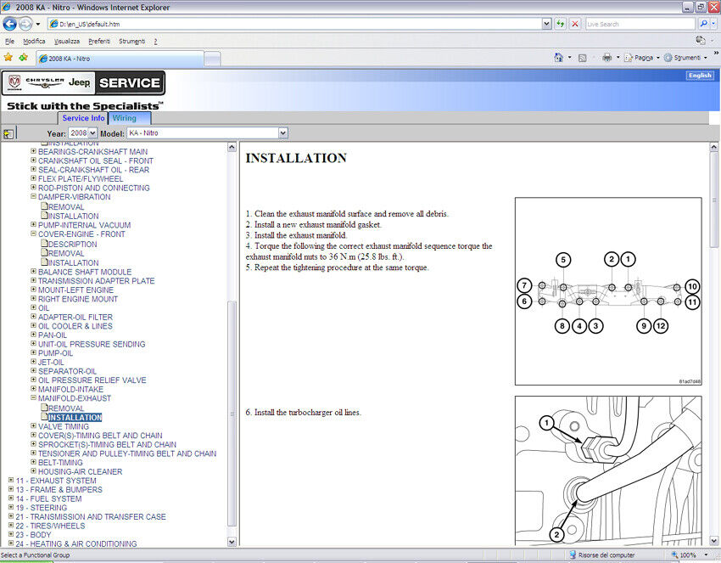Click the Refresh page icon
721x563 pixels.
coord(561,24)
